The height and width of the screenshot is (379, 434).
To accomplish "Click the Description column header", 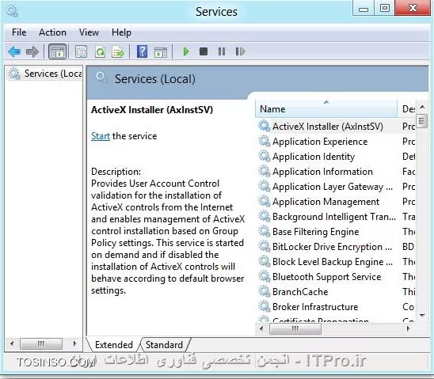I will [407, 108].
